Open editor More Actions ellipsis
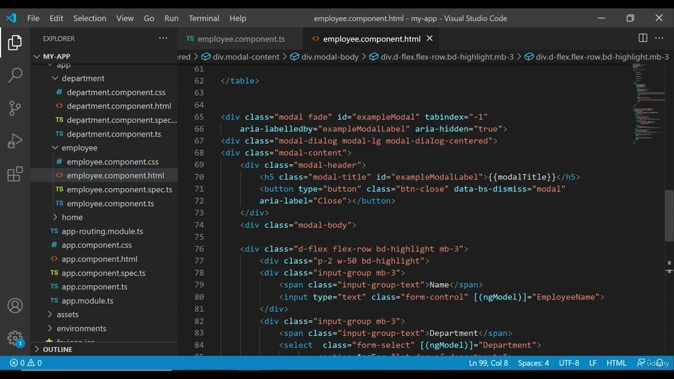The height and width of the screenshot is (379, 674). (x=659, y=38)
